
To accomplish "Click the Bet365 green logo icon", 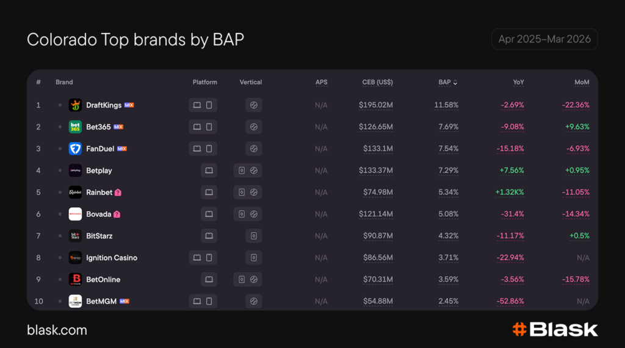I will (x=75, y=127).
